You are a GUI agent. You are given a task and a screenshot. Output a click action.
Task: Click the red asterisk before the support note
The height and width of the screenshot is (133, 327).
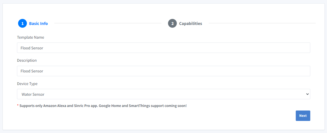(x=18, y=105)
